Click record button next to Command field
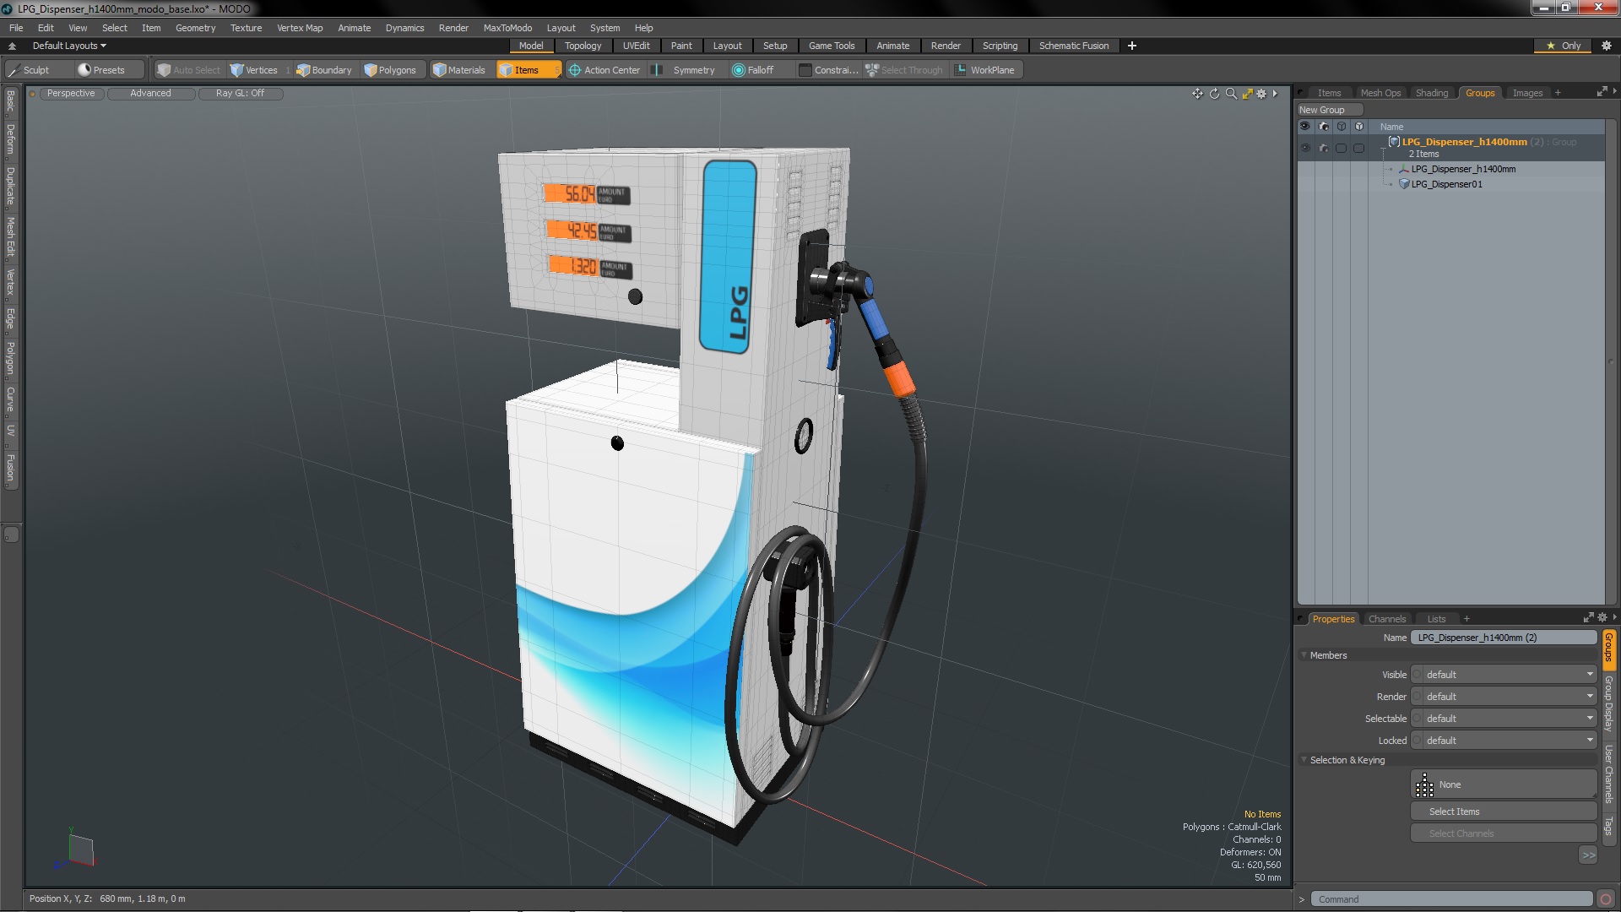1621x912 pixels. 1606,899
